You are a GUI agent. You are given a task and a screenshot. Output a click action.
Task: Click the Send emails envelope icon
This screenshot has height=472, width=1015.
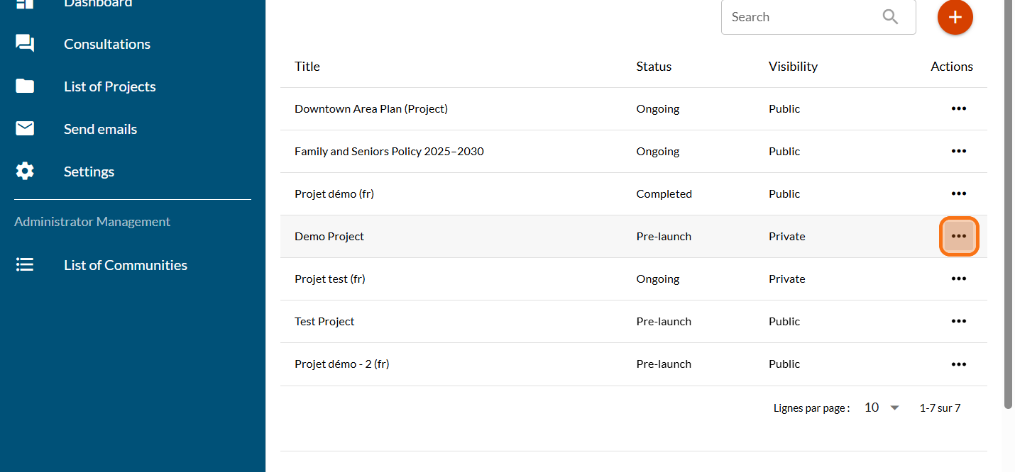(25, 129)
